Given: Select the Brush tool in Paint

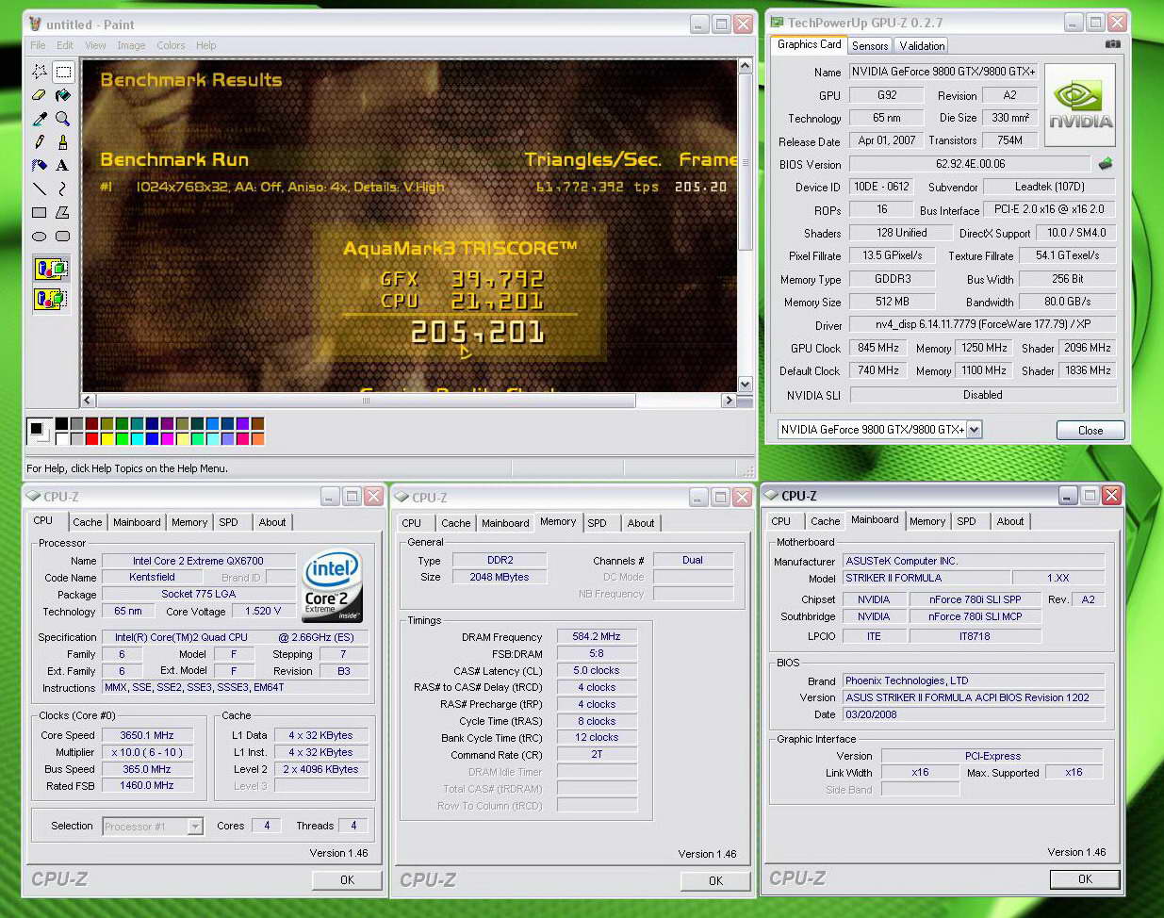Looking at the screenshot, I should point(63,142).
